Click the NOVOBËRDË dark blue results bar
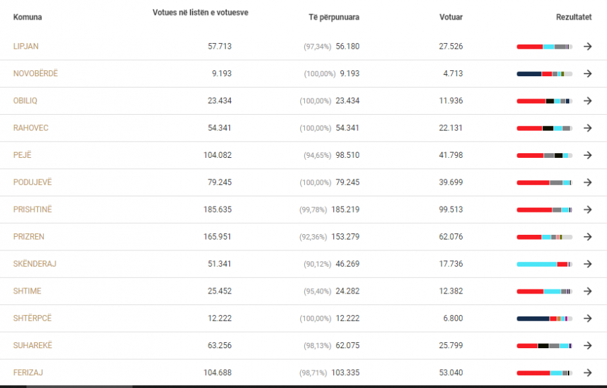This screenshot has width=607, height=388. pos(529,74)
